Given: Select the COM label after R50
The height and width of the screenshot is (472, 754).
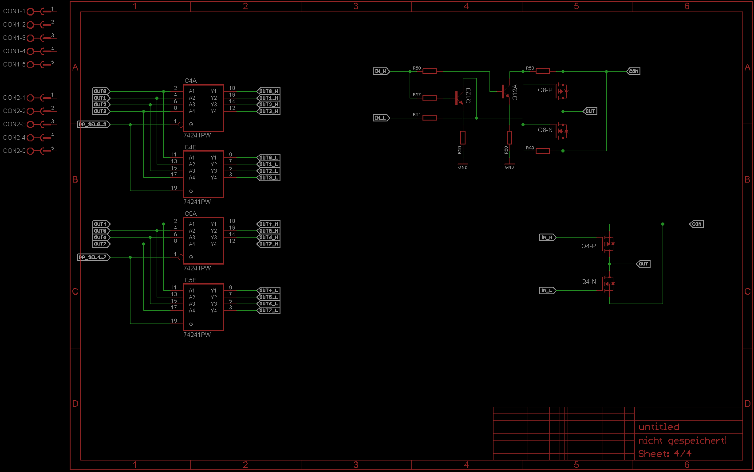Looking at the screenshot, I should tap(633, 71).
